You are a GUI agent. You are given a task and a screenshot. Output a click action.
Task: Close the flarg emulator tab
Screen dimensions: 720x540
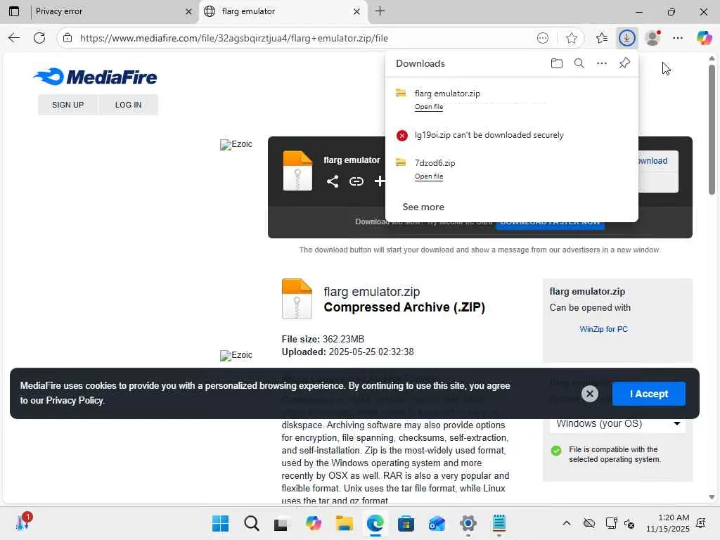(356, 11)
